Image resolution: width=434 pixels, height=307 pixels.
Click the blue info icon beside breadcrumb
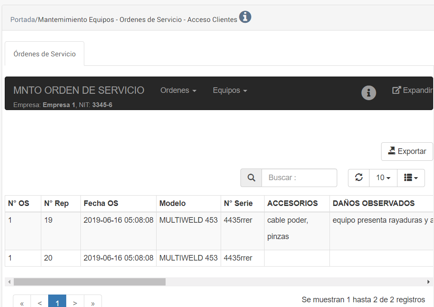(x=245, y=17)
